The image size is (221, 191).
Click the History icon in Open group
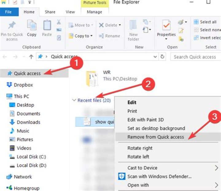[x=181, y=39]
